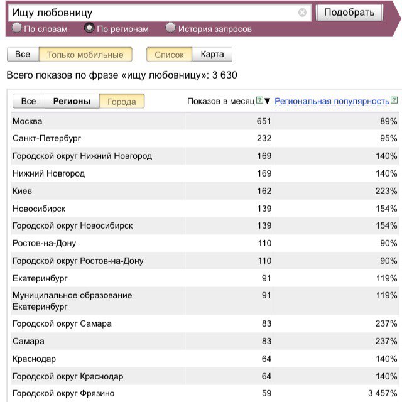The image size is (402, 402).
Task: Clear the search field with the X icon
Action: tap(302, 13)
